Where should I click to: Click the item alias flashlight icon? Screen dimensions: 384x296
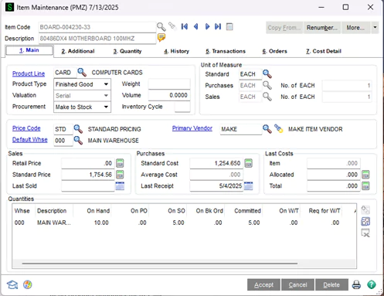coord(172,26)
